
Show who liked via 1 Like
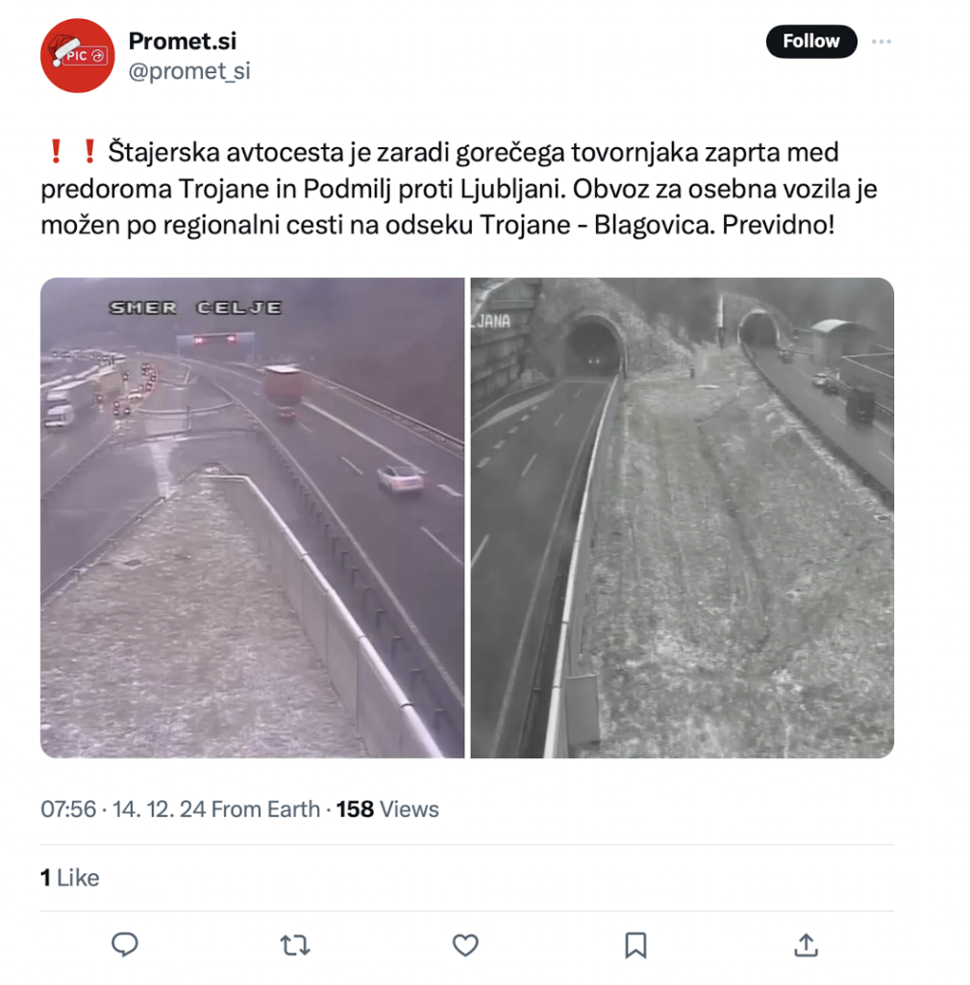[69, 877]
